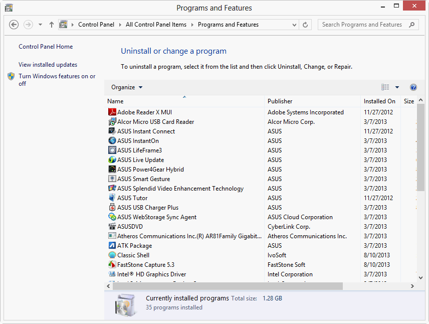Open the Help question mark button
This screenshot has width=429, height=324.
coord(413,87)
